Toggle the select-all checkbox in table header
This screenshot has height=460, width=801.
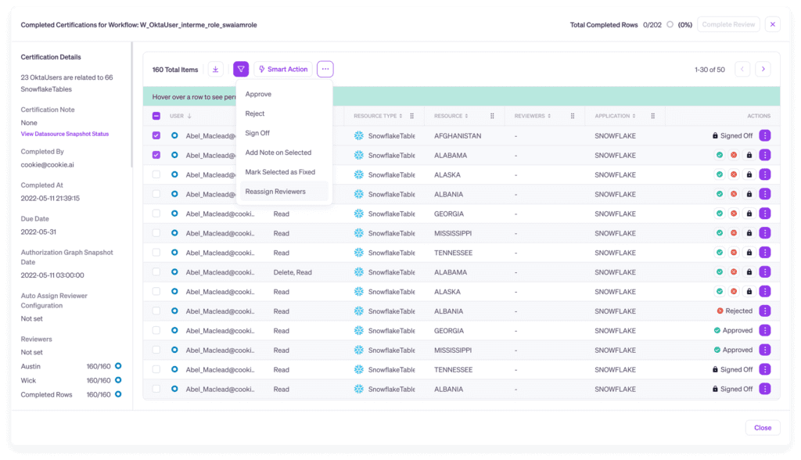pos(156,116)
